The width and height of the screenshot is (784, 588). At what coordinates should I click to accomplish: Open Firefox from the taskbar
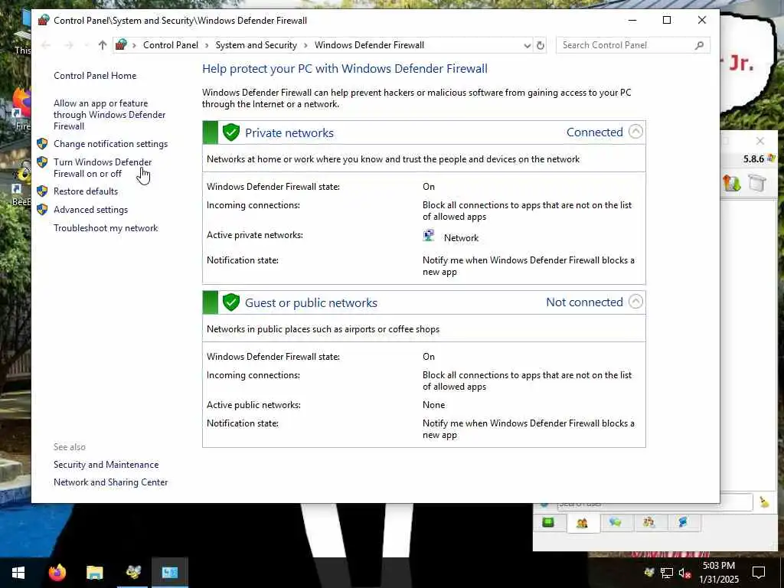(x=57, y=573)
